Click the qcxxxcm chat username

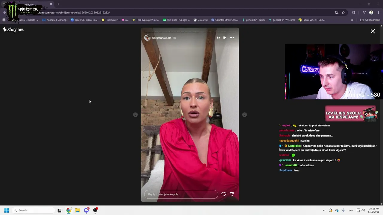pos(285,160)
